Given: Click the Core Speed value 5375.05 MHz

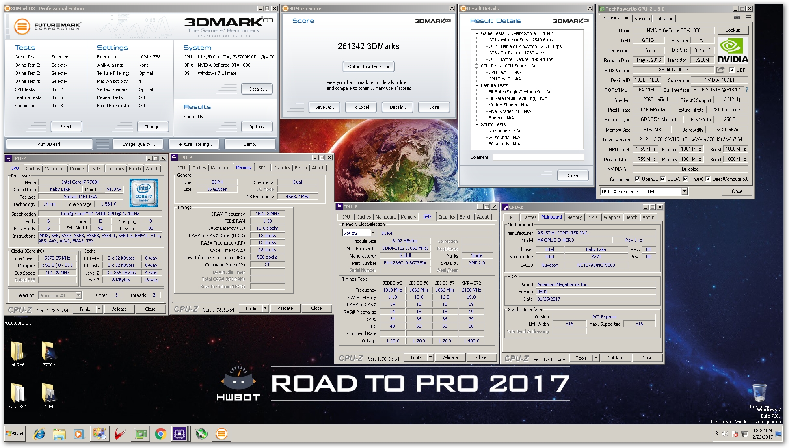Looking at the screenshot, I should coord(57,258).
